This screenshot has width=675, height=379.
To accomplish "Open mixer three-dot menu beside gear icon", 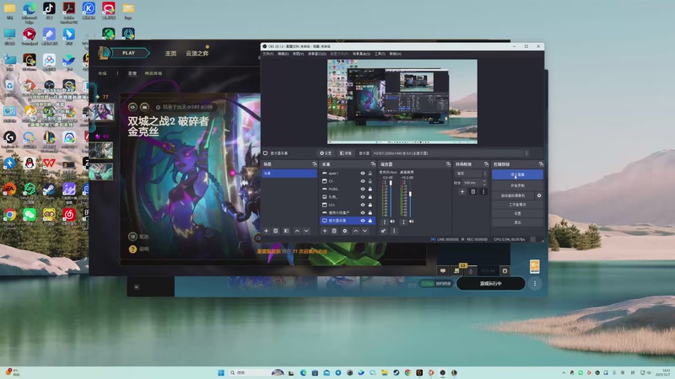I will (x=394, y=231).
